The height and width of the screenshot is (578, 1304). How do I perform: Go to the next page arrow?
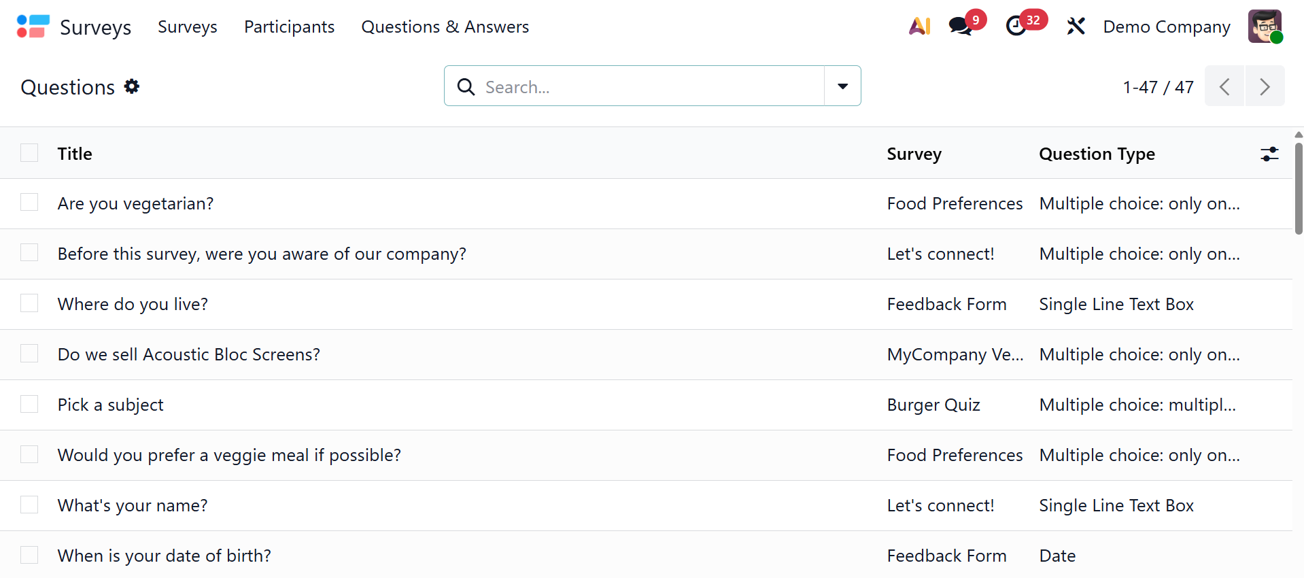coord(1265,86)
